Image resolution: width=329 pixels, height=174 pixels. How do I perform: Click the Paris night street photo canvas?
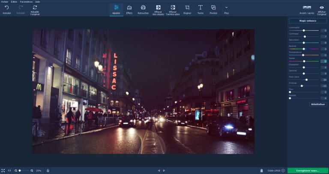coord(144,91)
